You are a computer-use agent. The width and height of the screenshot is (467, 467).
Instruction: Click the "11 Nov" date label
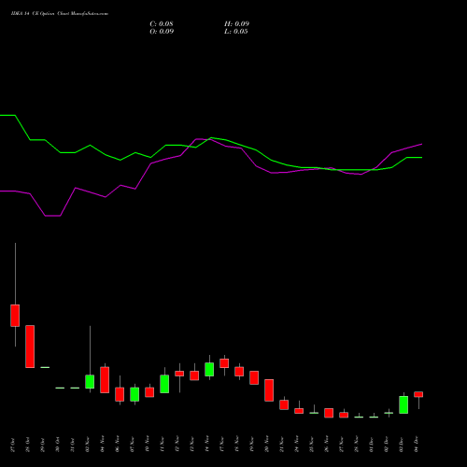click(162, 444)
